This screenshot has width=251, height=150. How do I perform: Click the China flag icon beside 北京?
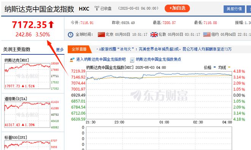tap(101, 35)
